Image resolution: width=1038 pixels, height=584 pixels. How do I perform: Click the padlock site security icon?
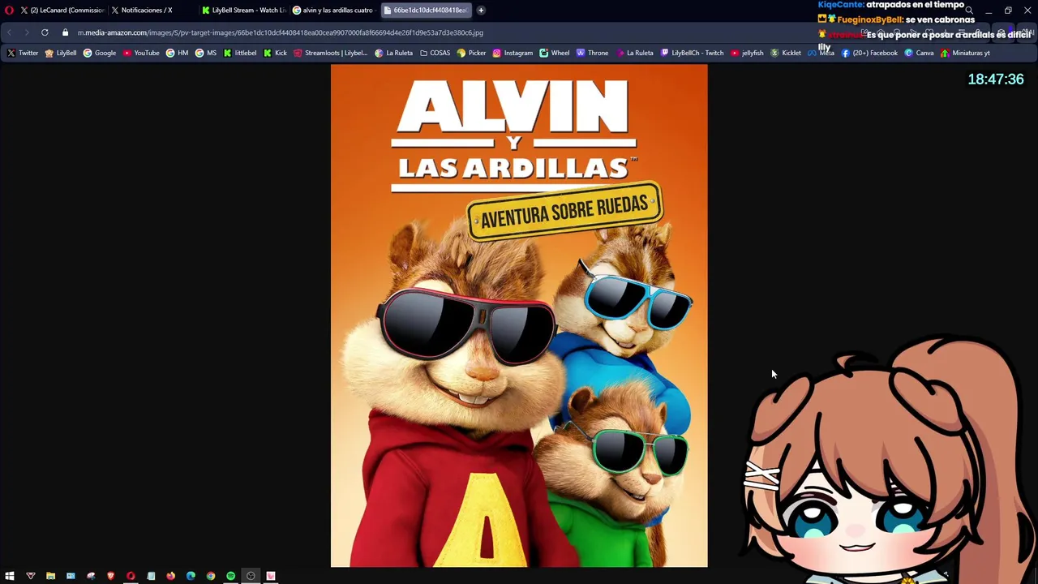(x=66, y=32)
